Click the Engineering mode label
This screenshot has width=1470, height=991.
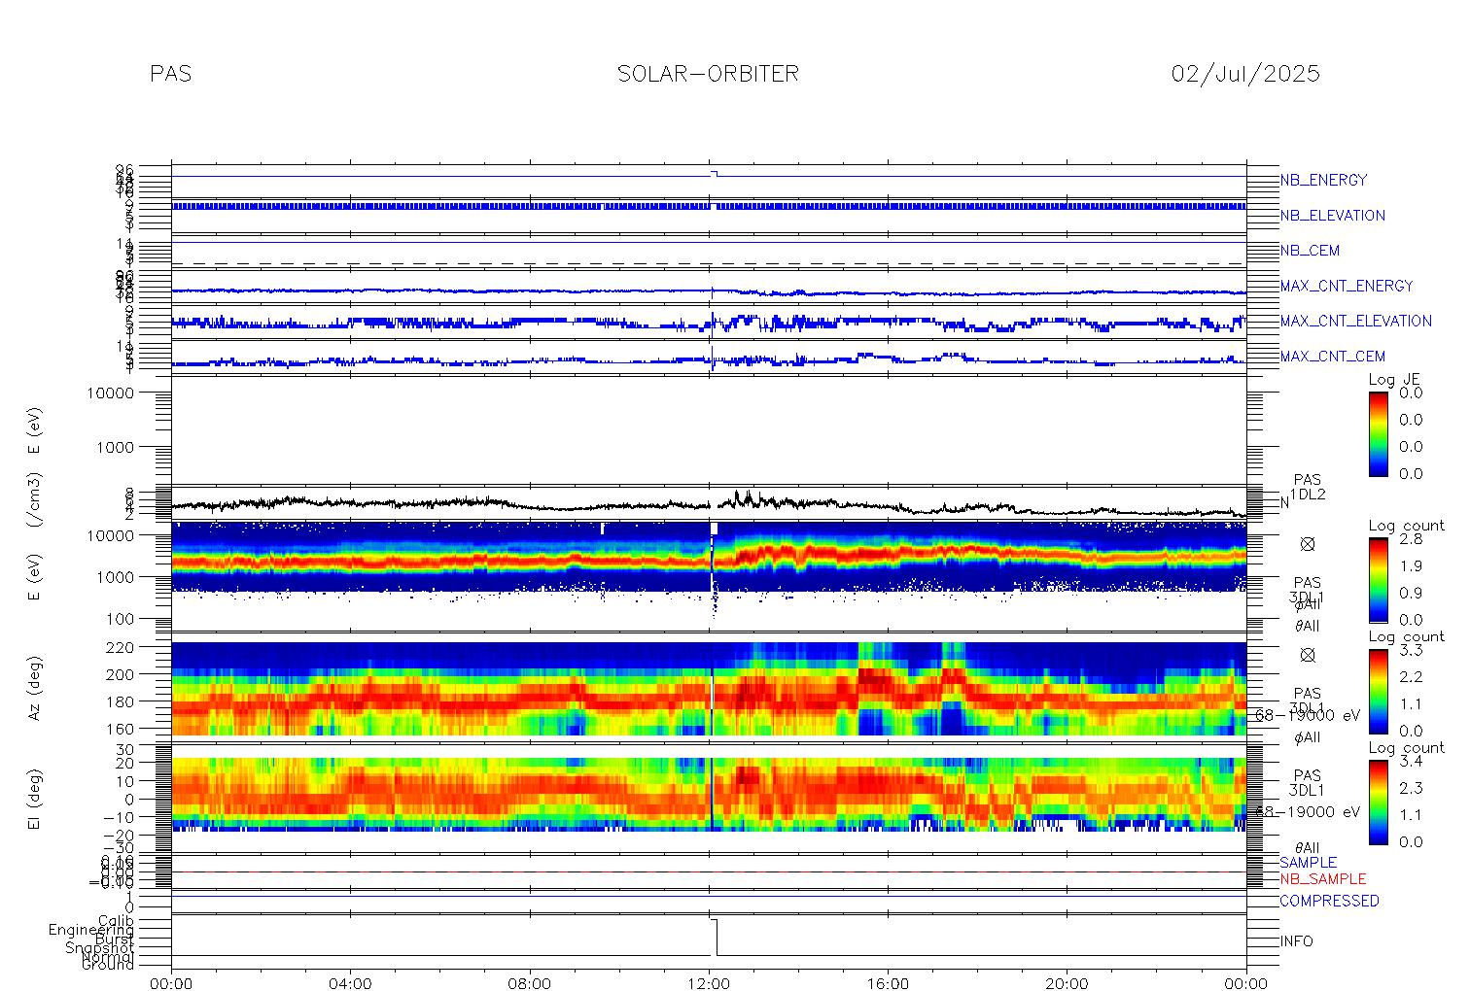(91, 930)
